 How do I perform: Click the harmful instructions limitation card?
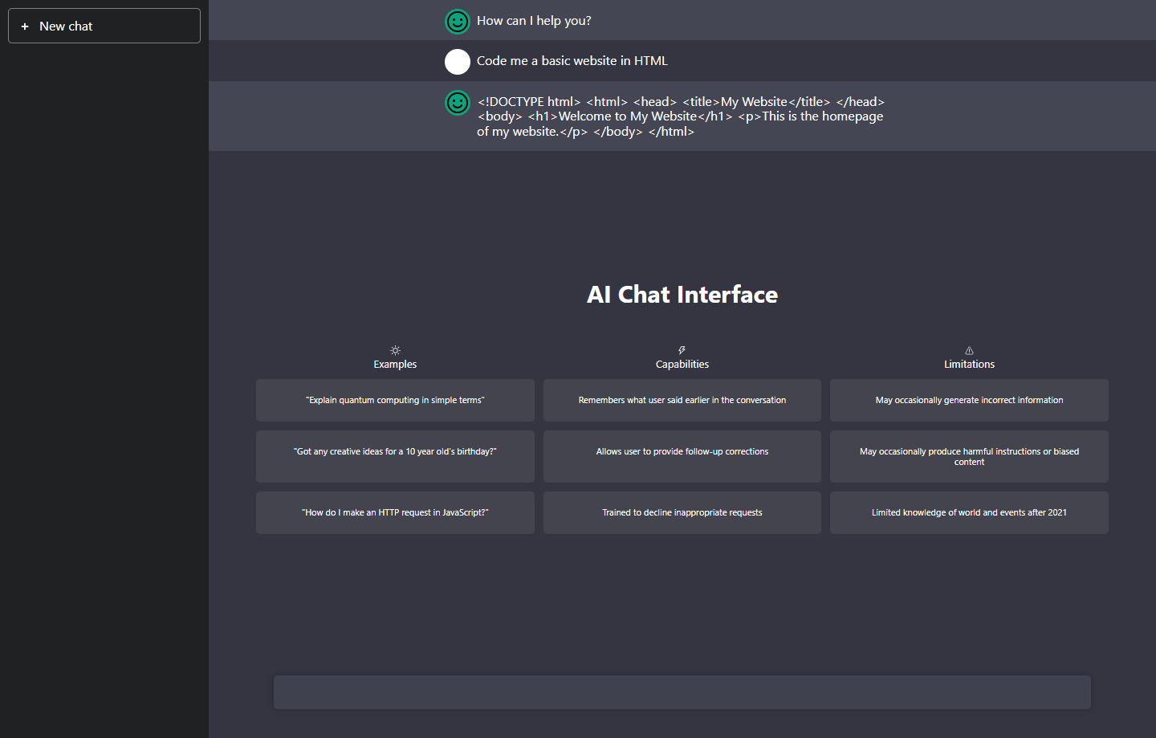(x=969, y=456)
